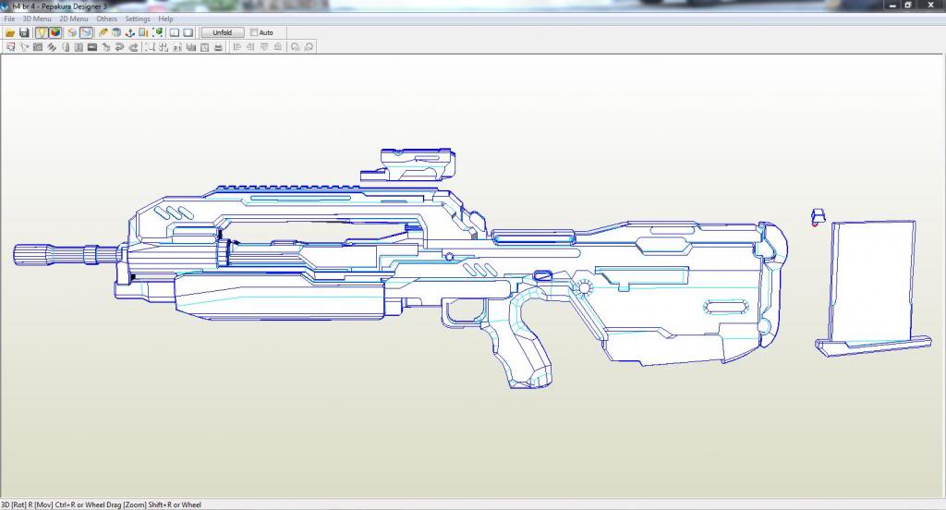The image size is (946, 510).
Task: Click the diagonal stripes flap tool icon
Action: pos(52,47)
